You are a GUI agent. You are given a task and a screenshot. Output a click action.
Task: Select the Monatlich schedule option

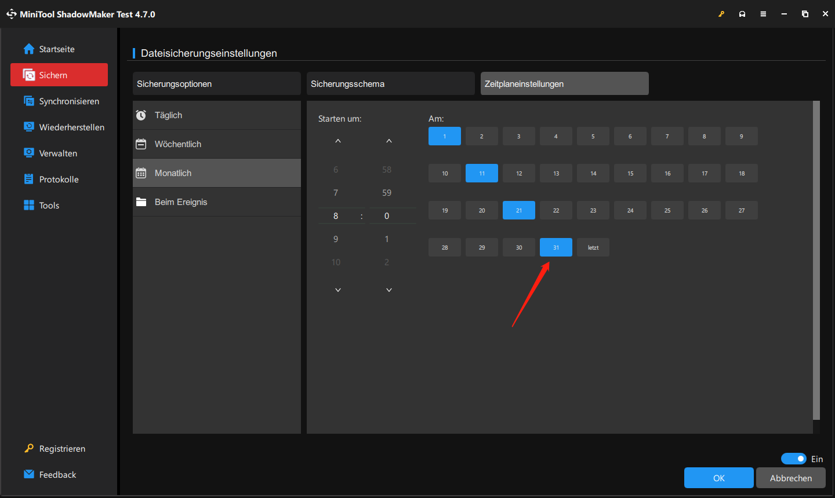pos(217,173)
